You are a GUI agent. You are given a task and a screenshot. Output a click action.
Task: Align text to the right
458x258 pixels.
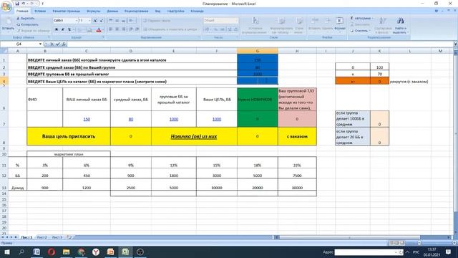point(124,29)
